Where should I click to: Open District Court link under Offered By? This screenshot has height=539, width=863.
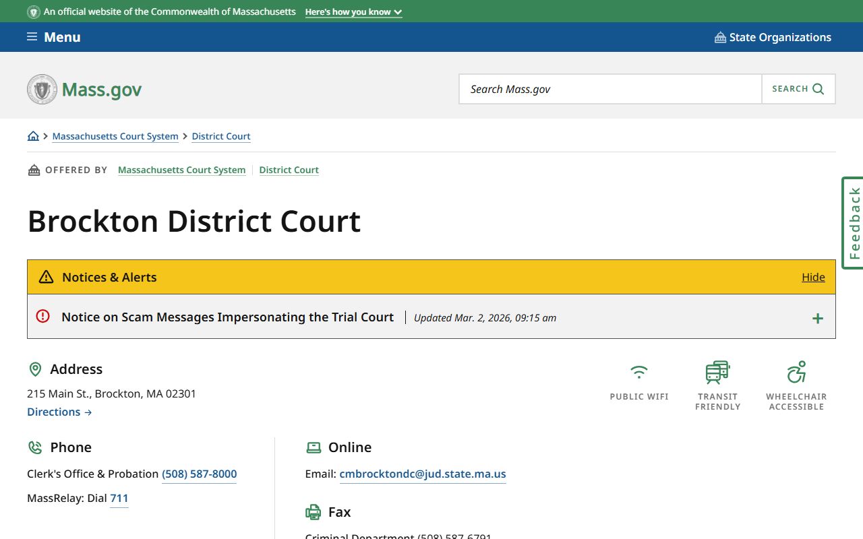289,170
